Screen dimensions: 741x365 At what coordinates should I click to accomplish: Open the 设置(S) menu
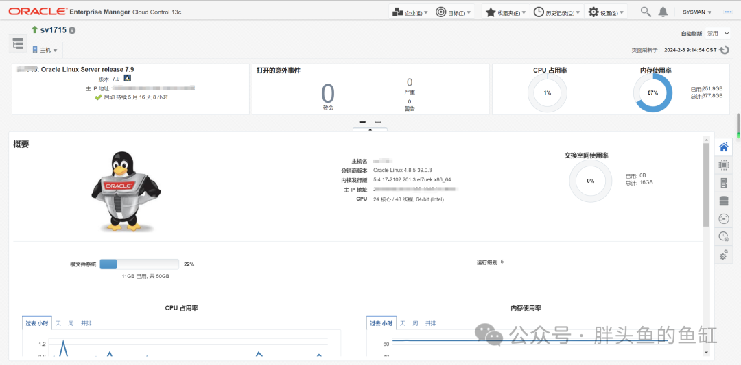(x=606, y=12)
